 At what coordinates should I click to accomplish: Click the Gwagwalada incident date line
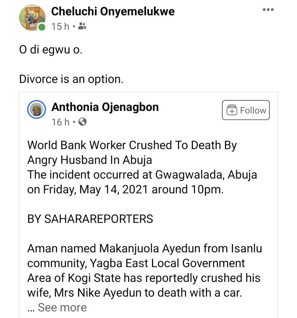click(142, 182)
